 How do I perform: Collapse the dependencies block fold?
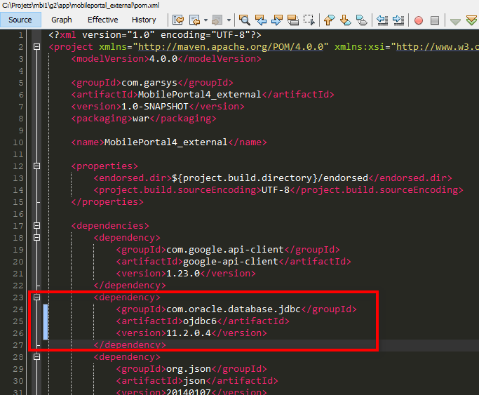tap(36, 226)
